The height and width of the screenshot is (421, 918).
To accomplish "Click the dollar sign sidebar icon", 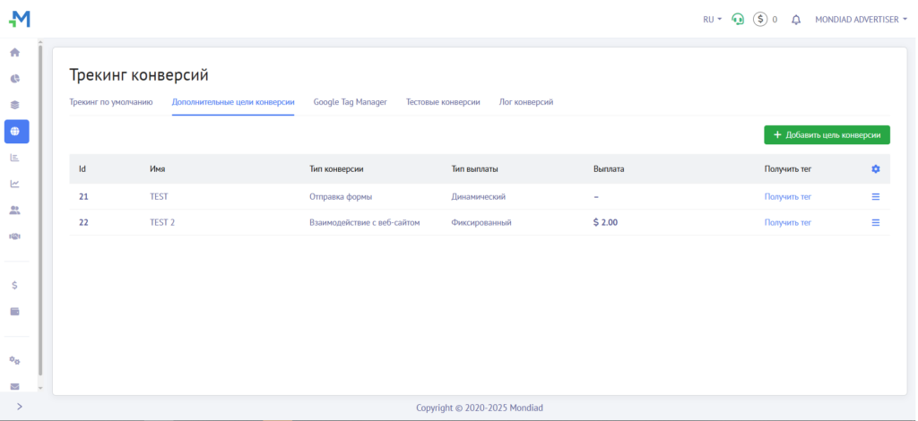I will tap(15, 285).
